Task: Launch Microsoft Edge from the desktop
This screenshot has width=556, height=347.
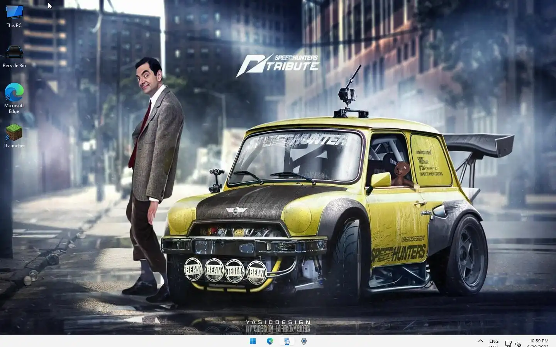Action: click(x=14, y=98)
